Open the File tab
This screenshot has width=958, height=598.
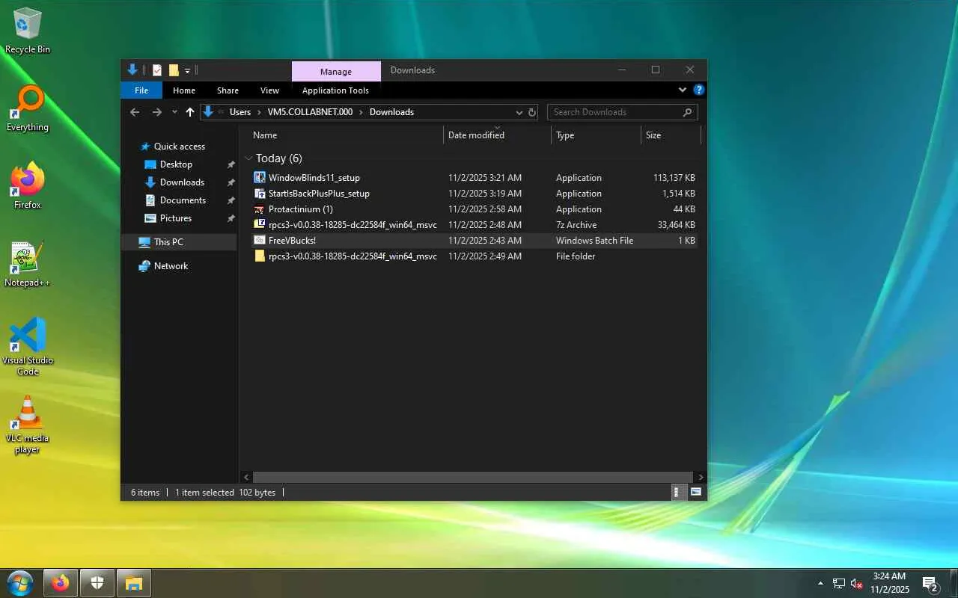[141, 90]
